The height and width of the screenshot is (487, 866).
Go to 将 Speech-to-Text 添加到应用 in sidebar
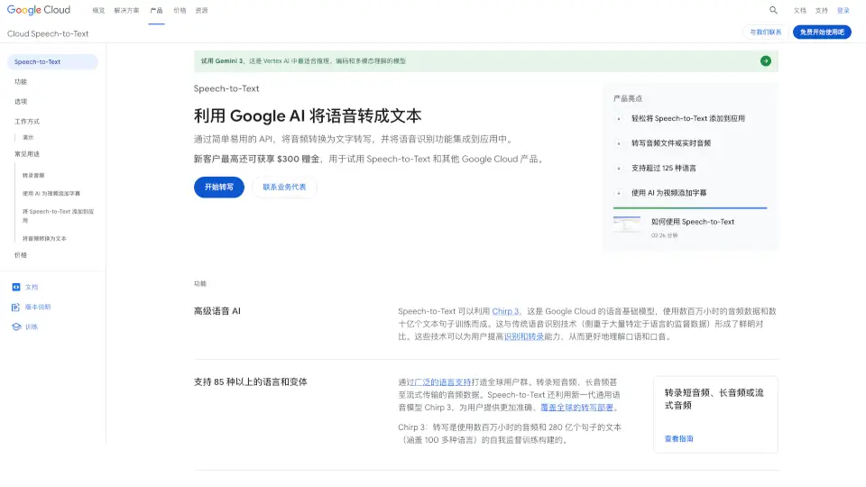[x=58, y=216]
